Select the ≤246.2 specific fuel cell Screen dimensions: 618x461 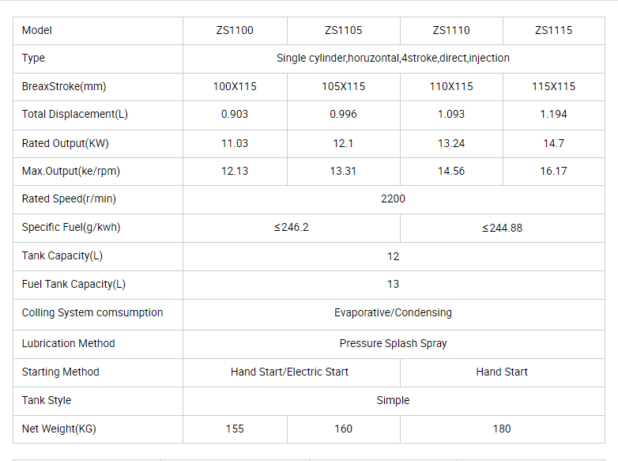coord(291,228)
